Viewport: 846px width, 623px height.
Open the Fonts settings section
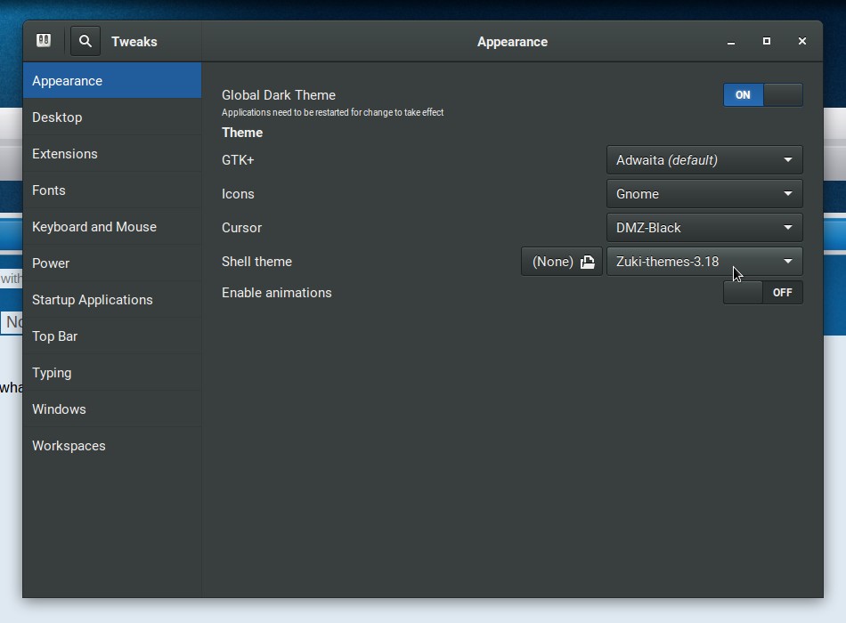(49, 190)
